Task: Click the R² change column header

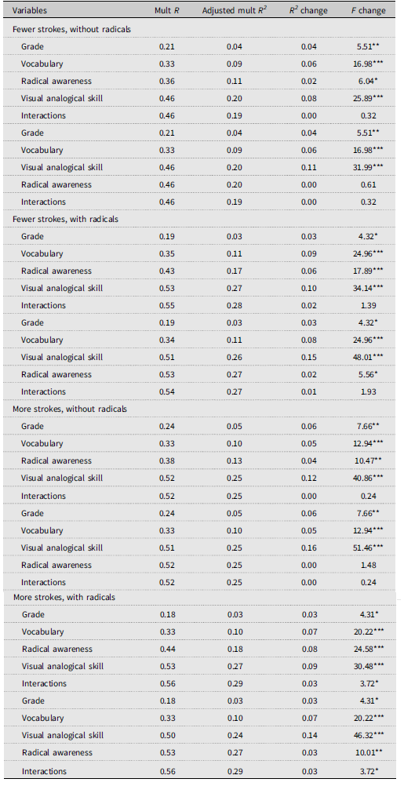Action: 309,10
